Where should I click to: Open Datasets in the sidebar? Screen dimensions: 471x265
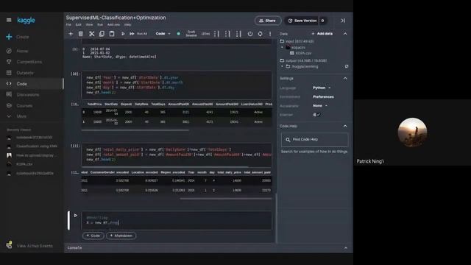click(25, 73)
